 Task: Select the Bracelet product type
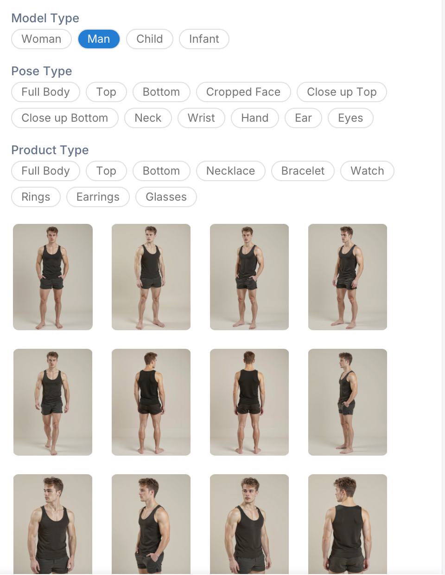pyautogui.click(x=303, y=171)
